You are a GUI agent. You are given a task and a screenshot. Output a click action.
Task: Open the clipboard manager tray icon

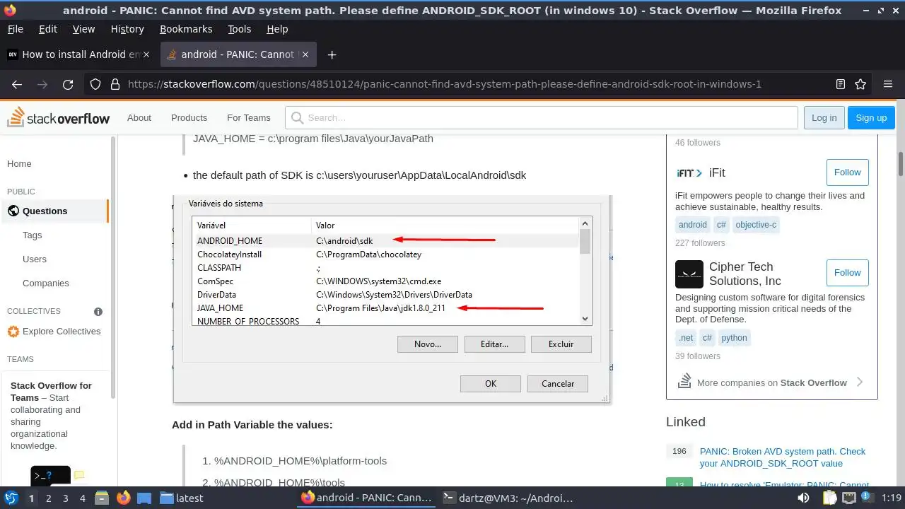coord(829,498)
